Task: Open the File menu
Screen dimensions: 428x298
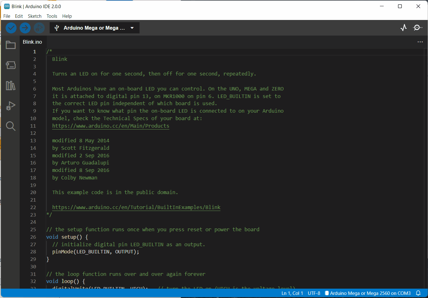Action: [7, 16]
